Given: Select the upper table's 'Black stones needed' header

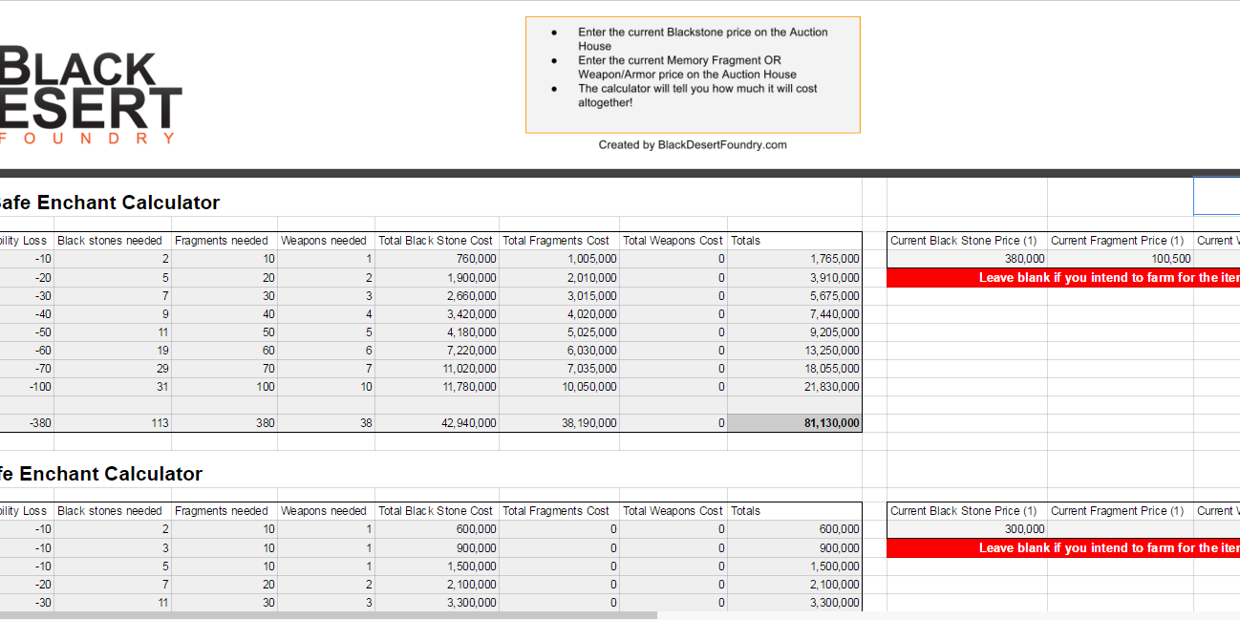Looking at the screenshot, I should tap(112, 241).
